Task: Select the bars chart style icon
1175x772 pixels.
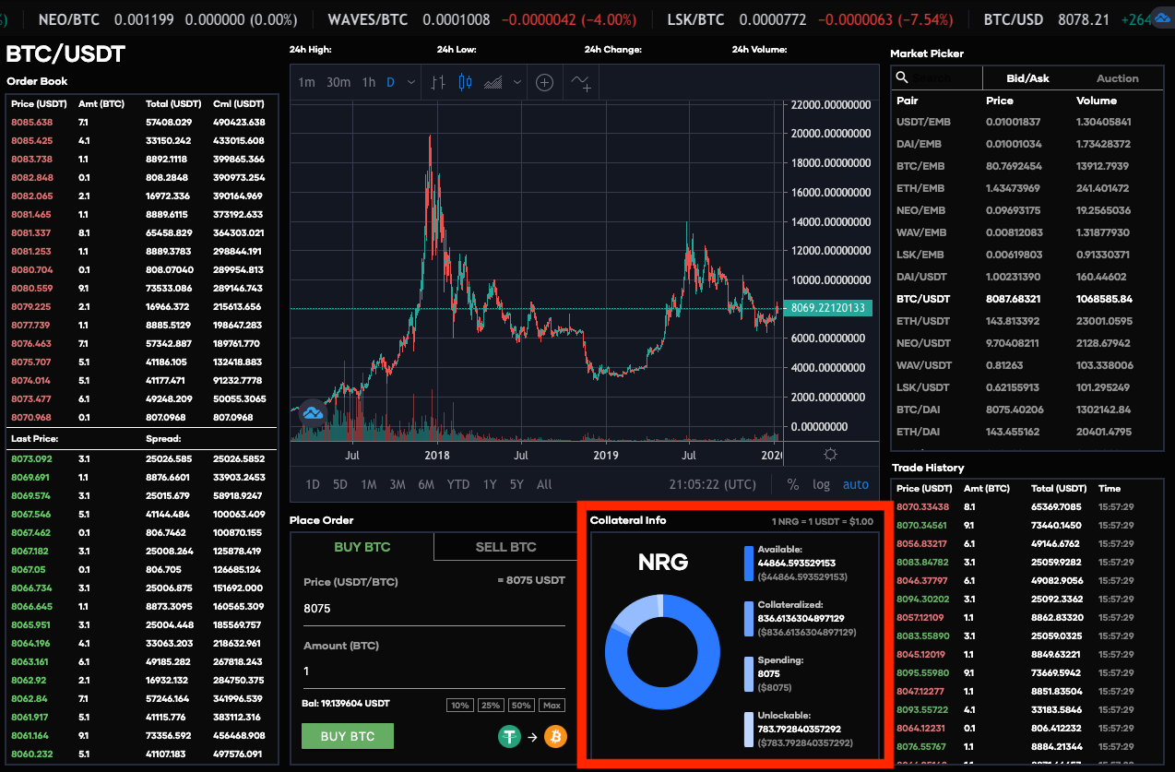Action: [x=438, y=82]
